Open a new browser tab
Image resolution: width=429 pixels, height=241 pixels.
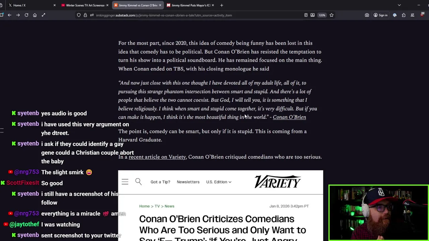tap(222, 5)
